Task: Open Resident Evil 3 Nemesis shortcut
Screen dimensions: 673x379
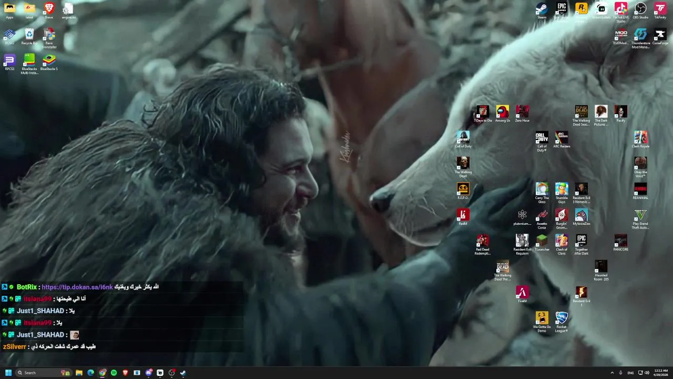Action: tap(582, 192)
